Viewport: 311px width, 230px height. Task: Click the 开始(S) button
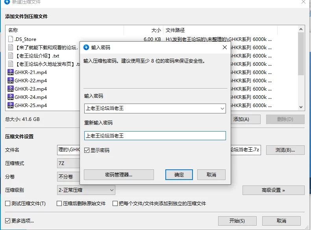click(237, 221)
